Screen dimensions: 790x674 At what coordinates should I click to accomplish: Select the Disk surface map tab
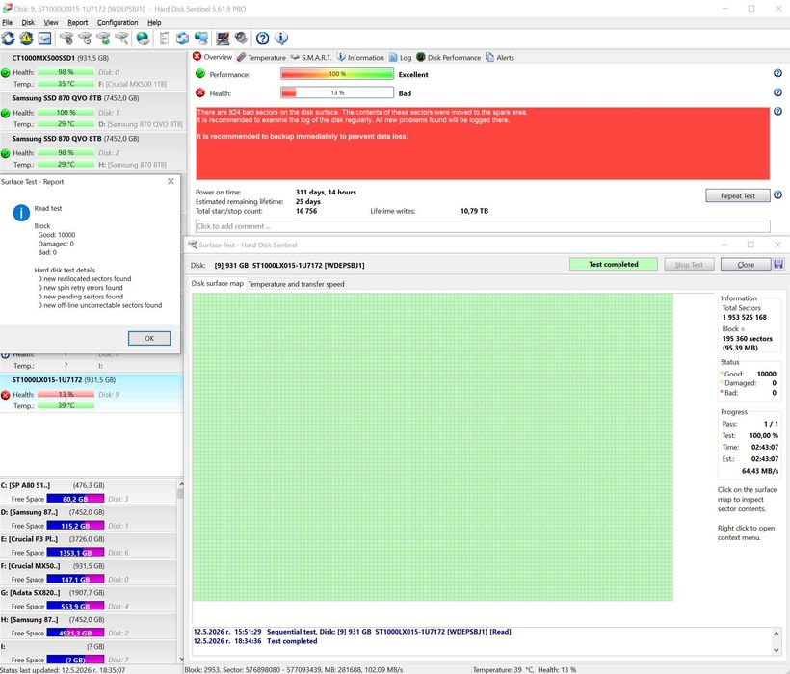coord(217,283)
